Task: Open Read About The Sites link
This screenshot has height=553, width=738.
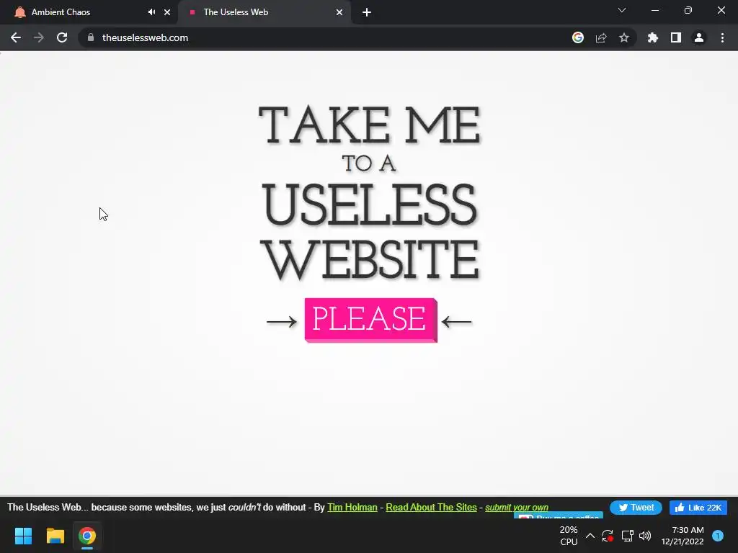Action: (431, 508)
